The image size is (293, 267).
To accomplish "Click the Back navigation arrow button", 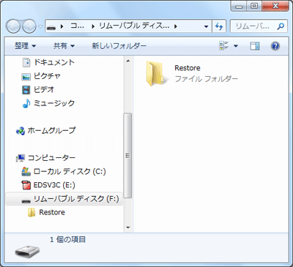I will point(13,26).
